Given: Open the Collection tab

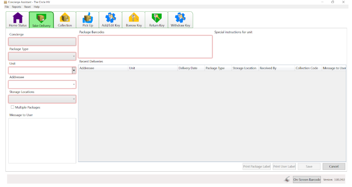Looking at the screenshot, I should 65,20.
